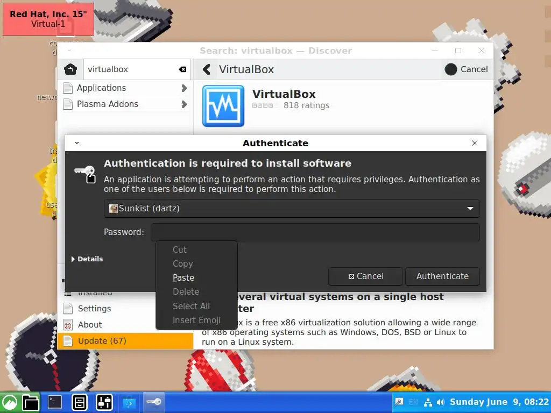551x413 pixels.
Task: Switch to Discover taskbar entry
Action: point(129,402)
